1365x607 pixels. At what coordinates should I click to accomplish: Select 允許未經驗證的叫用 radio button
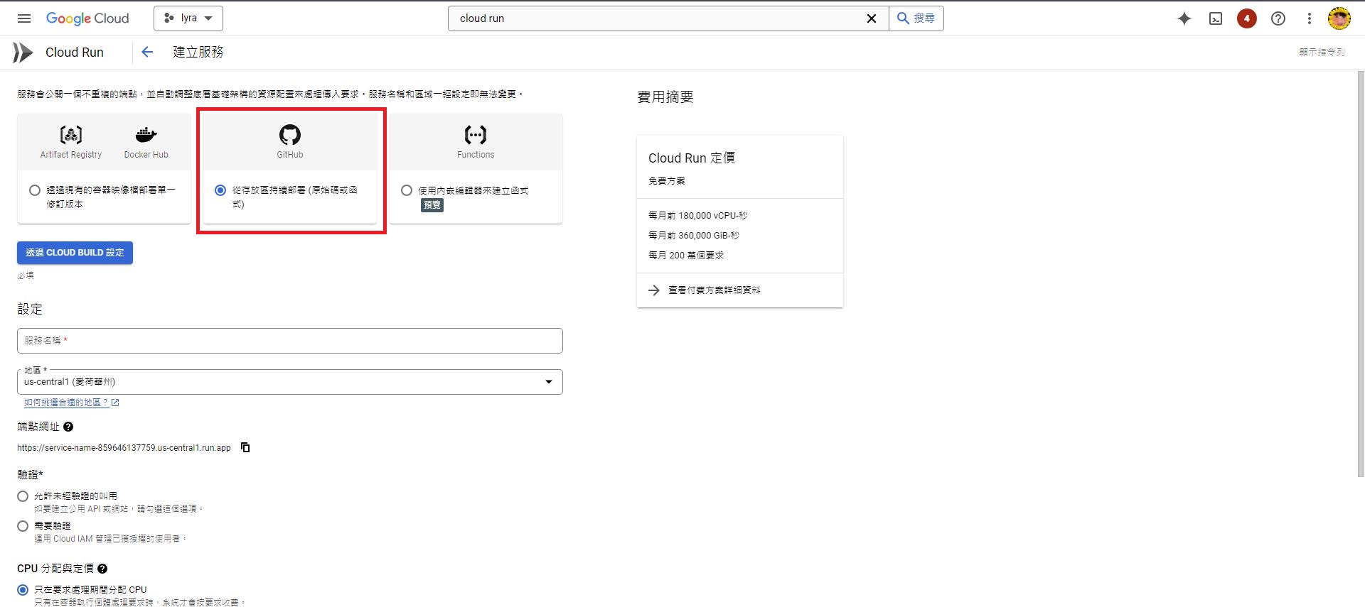pyautogui.click(x=23, y=496)
